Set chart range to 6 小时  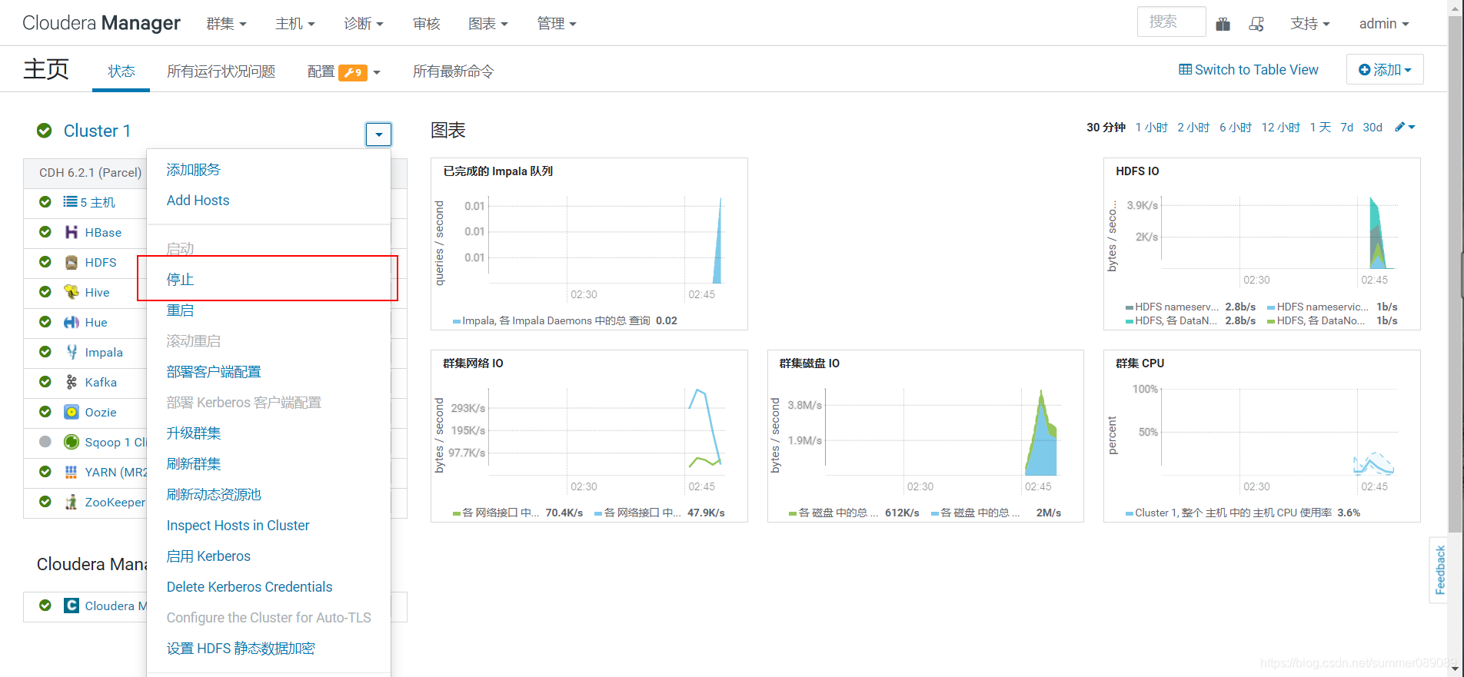point(1236,128)
